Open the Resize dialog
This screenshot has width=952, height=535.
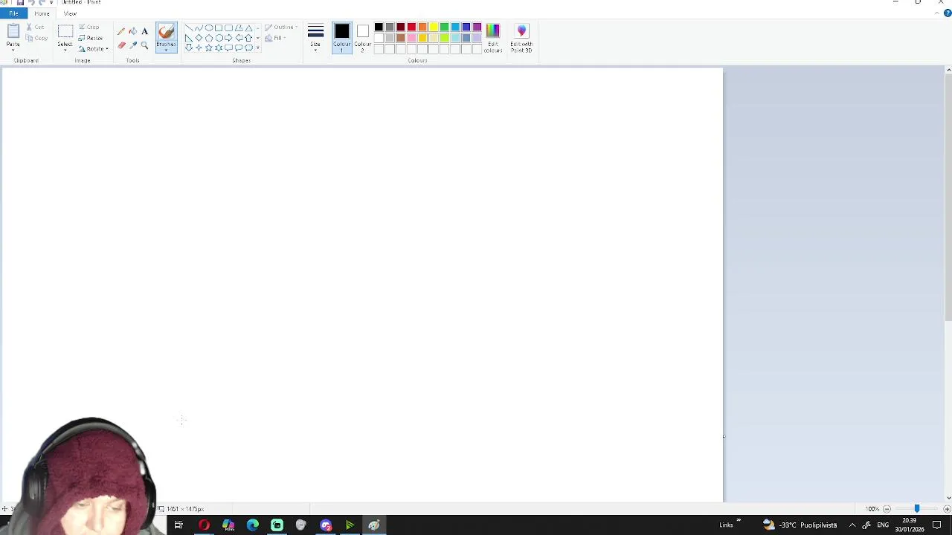point(91,38)
